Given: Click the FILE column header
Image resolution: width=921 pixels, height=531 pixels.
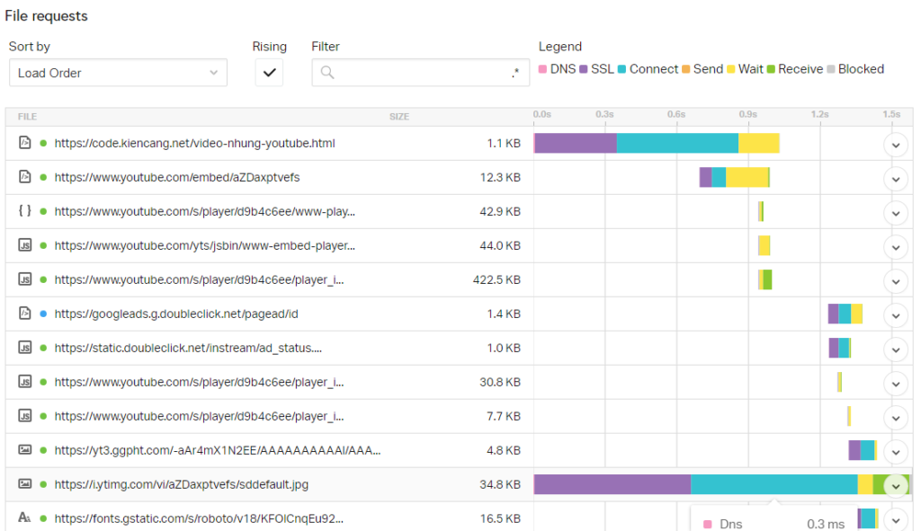Looking at the screenshot, I should (x=27, y=116).
